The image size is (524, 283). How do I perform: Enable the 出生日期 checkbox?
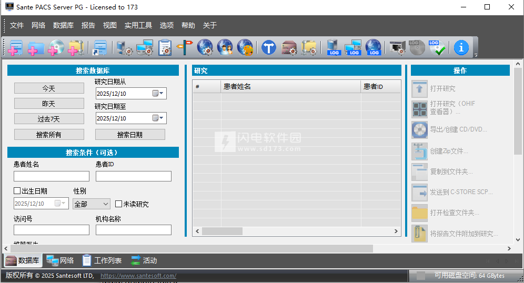pyautogui.click(x=17, y=191)
